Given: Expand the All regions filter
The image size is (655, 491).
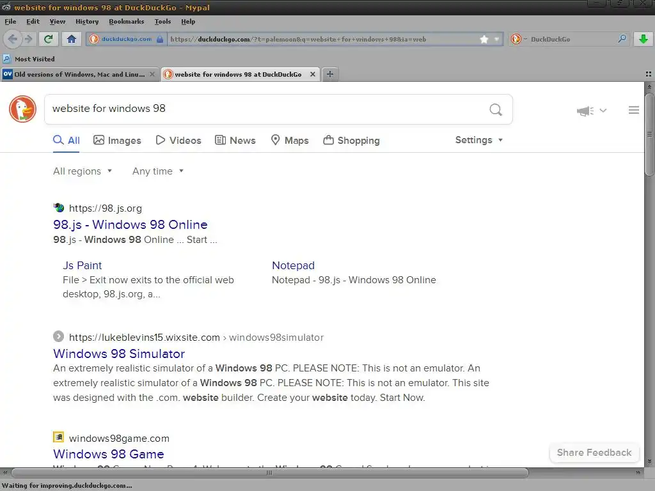Looking at the screenshot, I should click(x=83, y=171).
